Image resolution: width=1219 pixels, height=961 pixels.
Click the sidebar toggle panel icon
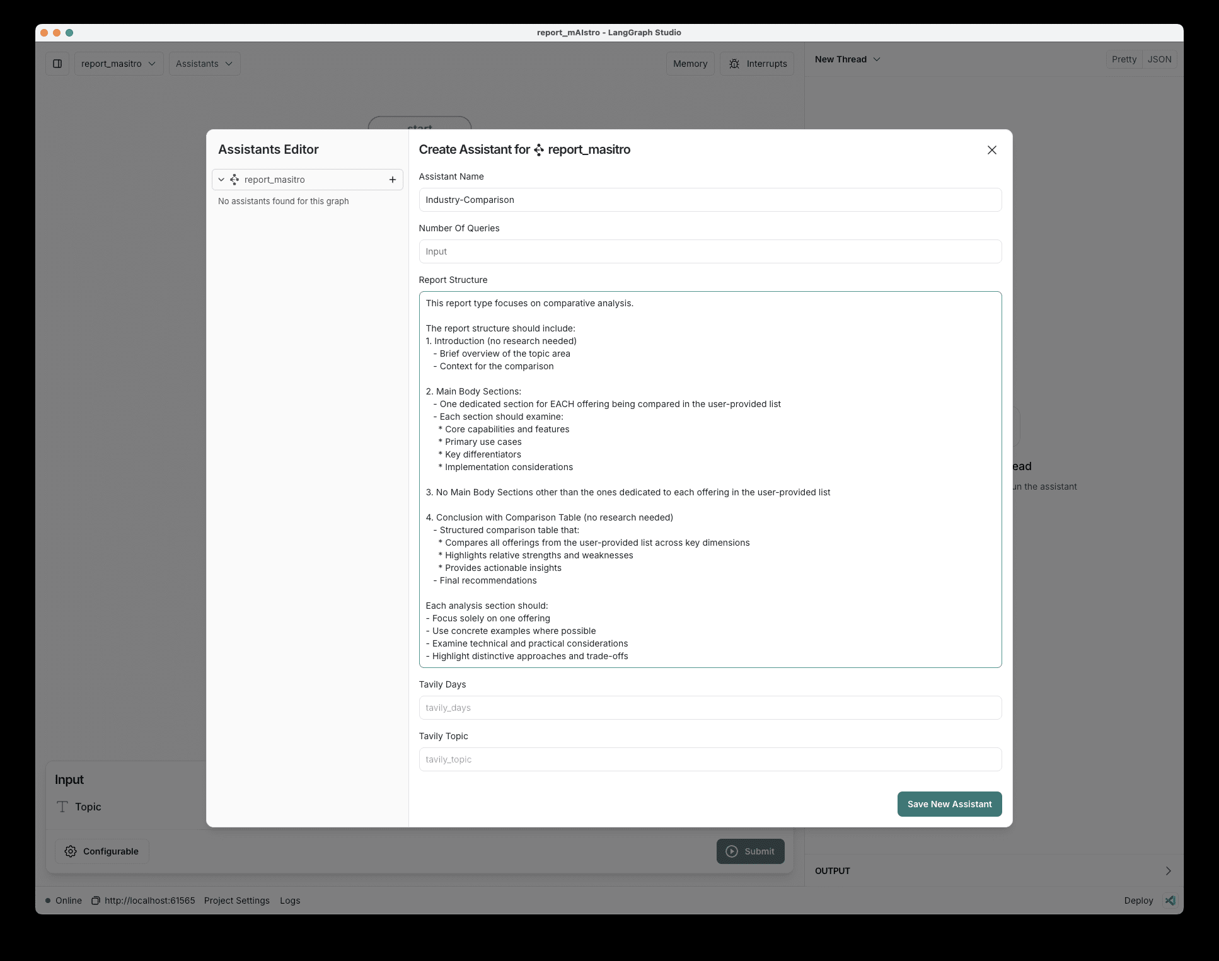(x=57, y=64)
